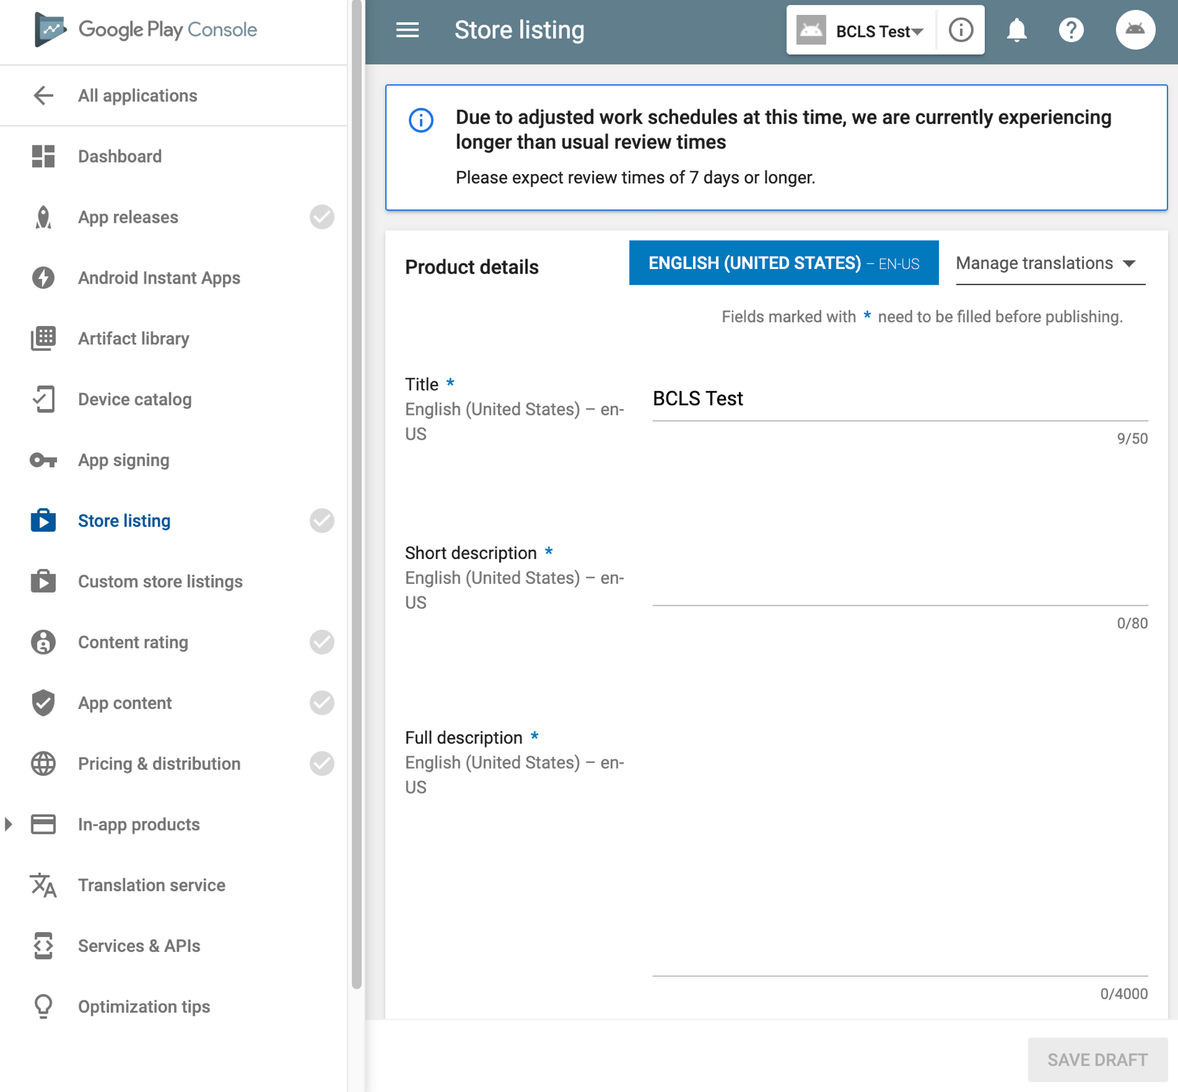Click the Pricing & distribution globe icon
The image size is (1178, 1092).
(x=43, y=763)
